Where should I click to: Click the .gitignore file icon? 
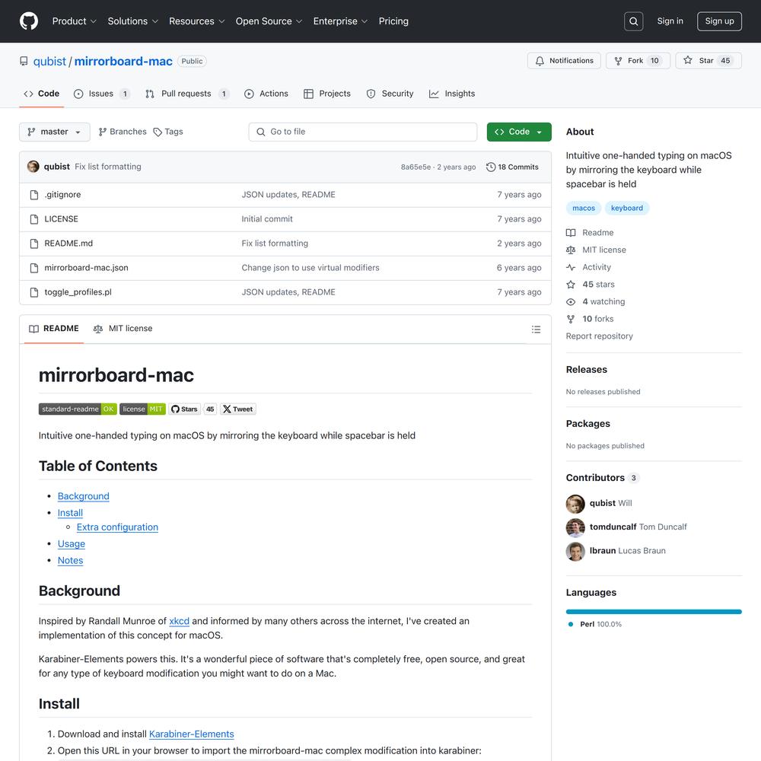[x=34, y=195]
